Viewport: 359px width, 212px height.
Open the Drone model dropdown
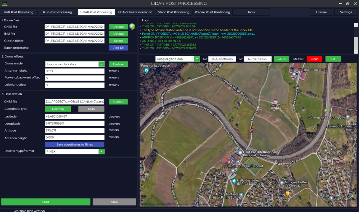pos(101,64)
